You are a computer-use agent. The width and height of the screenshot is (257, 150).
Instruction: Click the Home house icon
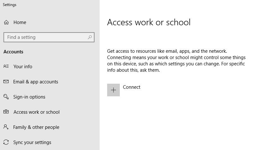point(6,22)
